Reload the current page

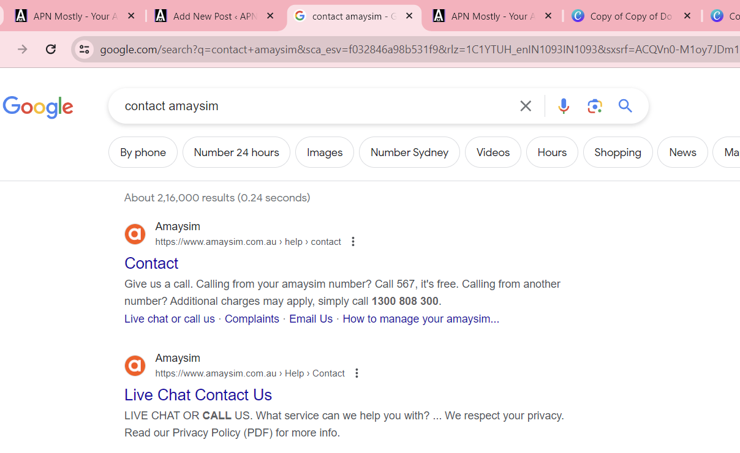pyautogui.click(x=51, y=49)
